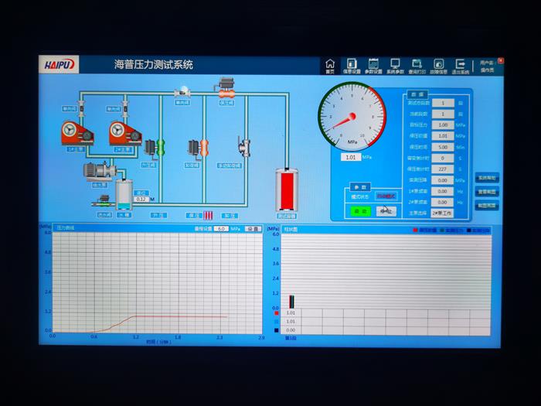Screen dimensions: 541x406
Task: Click the hold time 5.00 Min field
Action: pos(442,147)
